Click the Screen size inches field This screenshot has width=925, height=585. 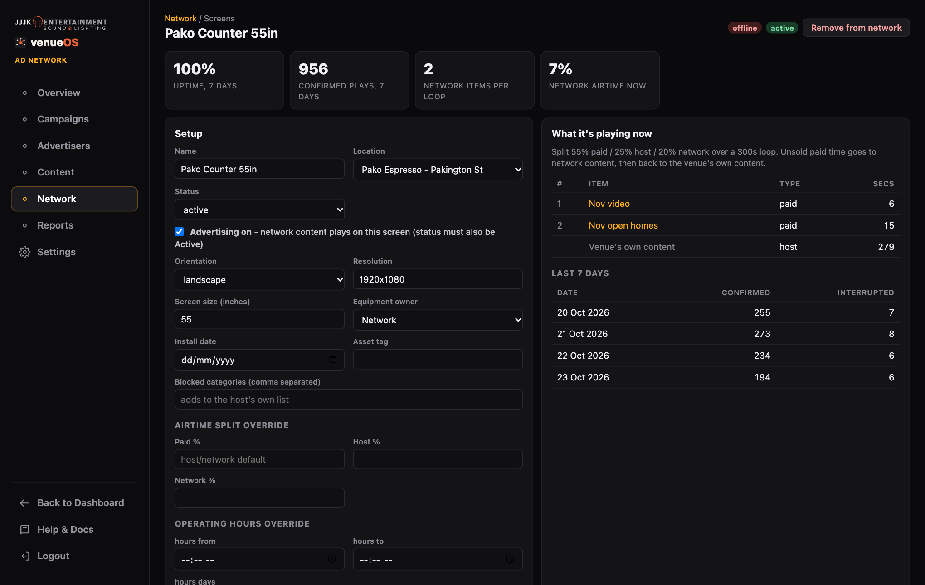pyautogui.click(x=259, y=319)
